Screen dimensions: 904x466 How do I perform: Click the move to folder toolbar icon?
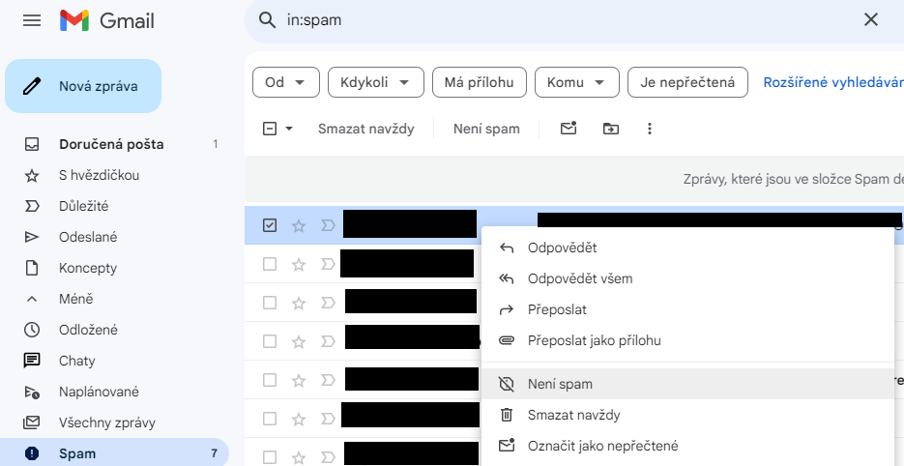pos(610,129)
